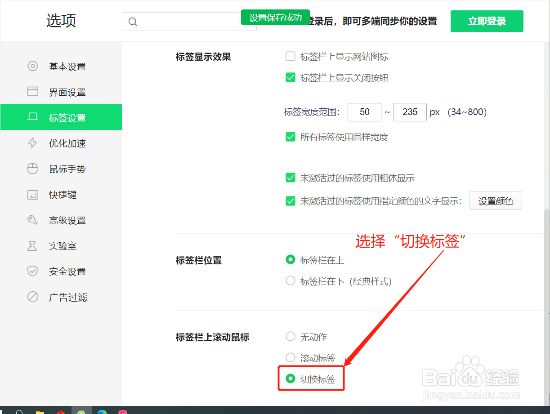This screenshot has width=550, height=414.
Task: Open 鼠标手势 mouse icon in sidebar
Action: coord(33,169)
